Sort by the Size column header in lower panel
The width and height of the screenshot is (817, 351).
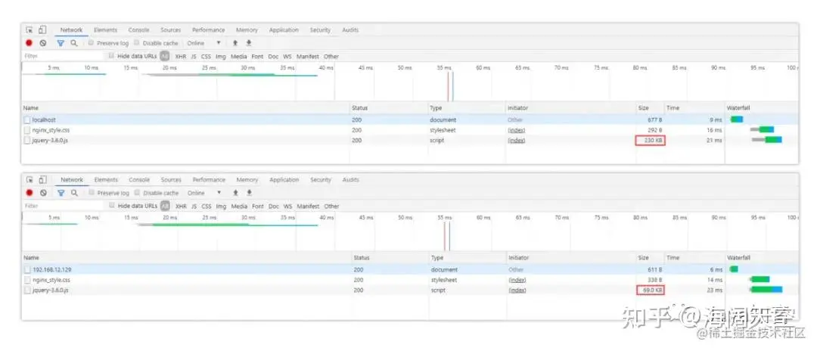643,258
